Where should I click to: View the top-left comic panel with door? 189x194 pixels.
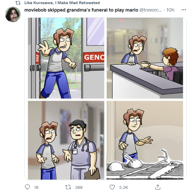(x=66, y=58)
